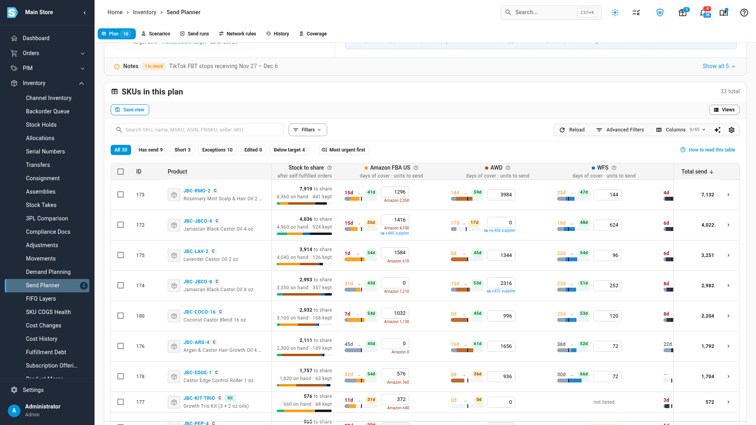
Task: Click the AWD column info icon
Action: click(508, 168)
